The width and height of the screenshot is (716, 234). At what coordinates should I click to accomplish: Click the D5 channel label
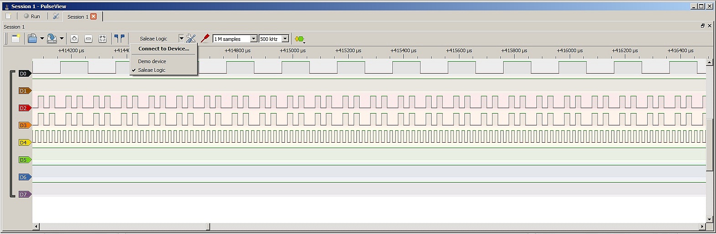click(25, 160)
